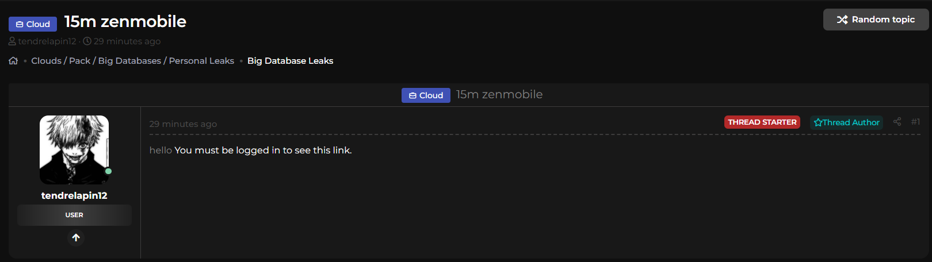
Task: Click the star icon in the Thread Author badge
Action: click(x=818, y=122)
